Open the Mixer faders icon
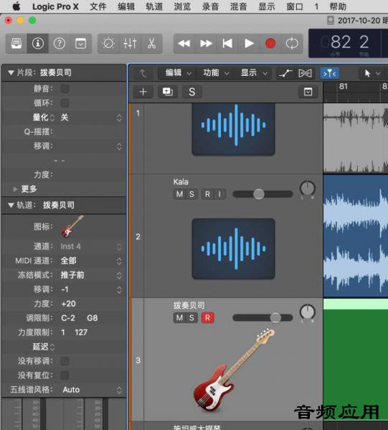The height and width of the screenshot is (430, 388). click(130, 43)
